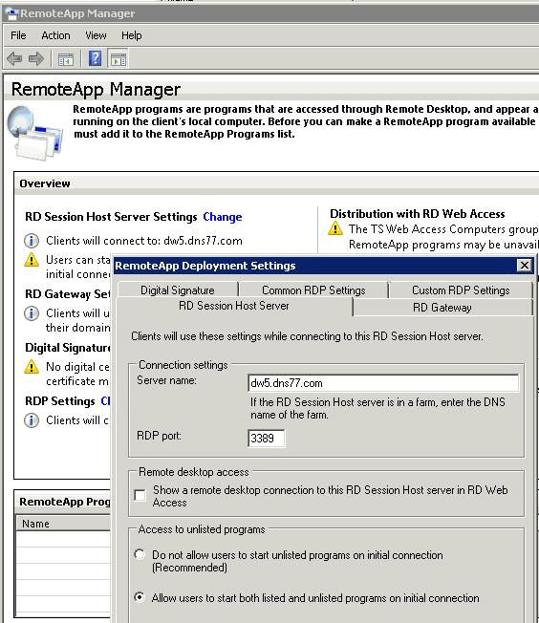Switch to the Common RDP Settings tab
The height and width of the screenshot is (623, 539).
tap(313, 290)
